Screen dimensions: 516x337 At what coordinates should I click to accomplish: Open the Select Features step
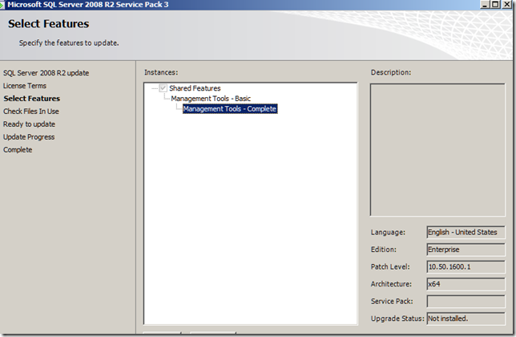click(x=31, y=99)
